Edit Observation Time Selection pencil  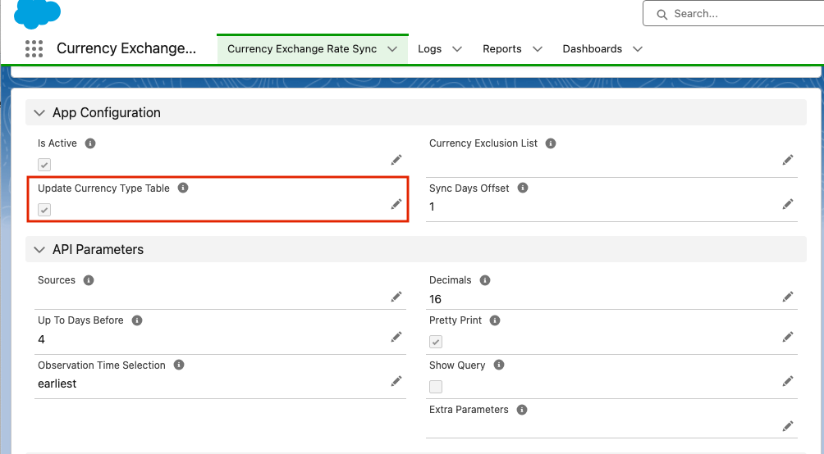point(396,381)
